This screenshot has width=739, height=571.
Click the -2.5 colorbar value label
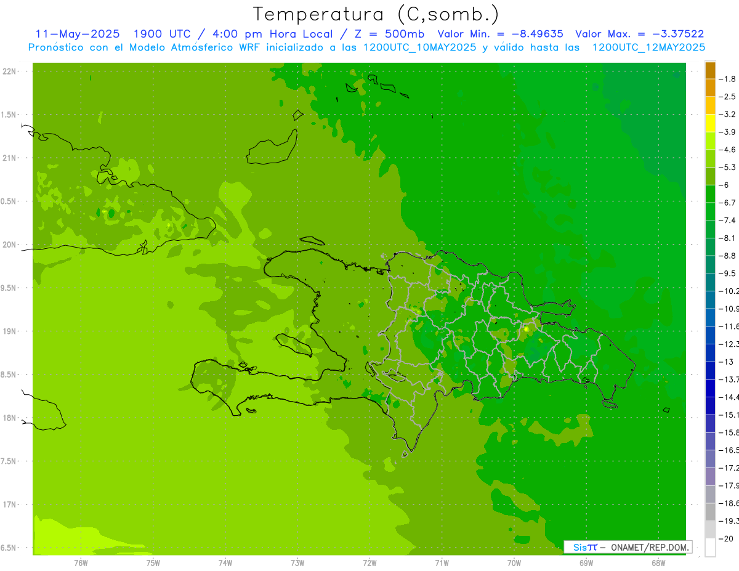pyautogui.click(x=727, y=97)
